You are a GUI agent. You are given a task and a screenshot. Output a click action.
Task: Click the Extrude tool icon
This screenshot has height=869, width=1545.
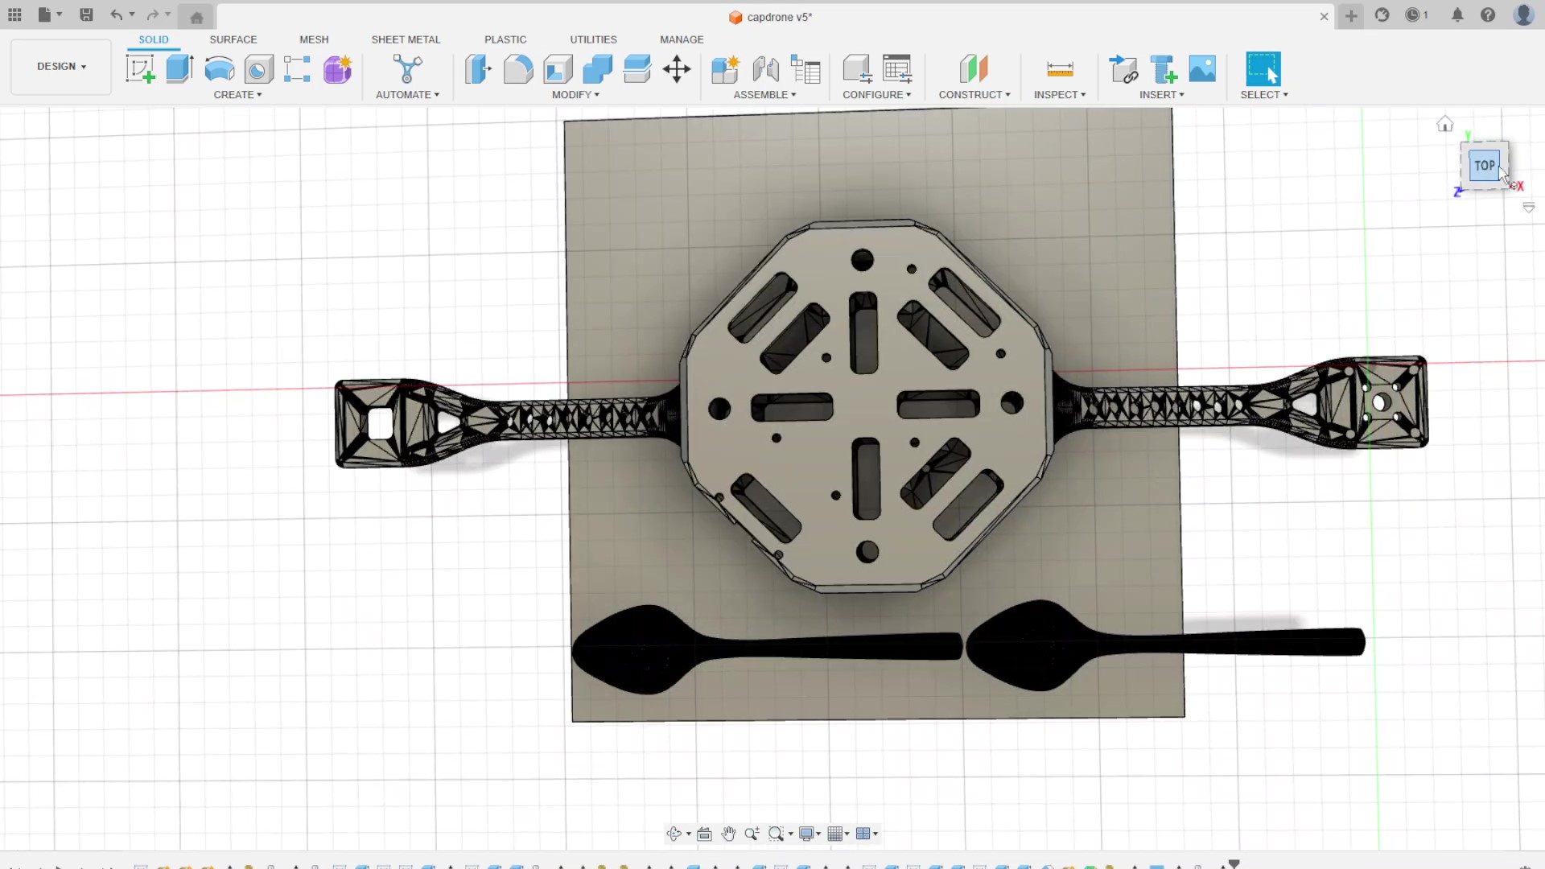click(179, 69)
